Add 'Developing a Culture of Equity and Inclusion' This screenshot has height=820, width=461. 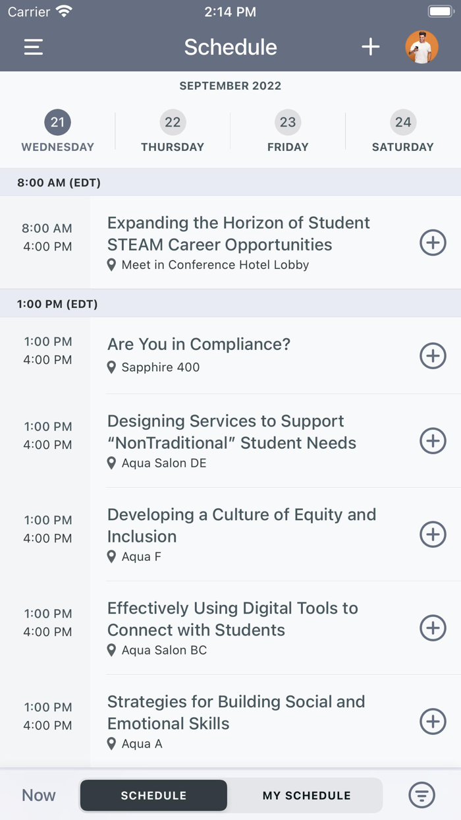[433, 534]
